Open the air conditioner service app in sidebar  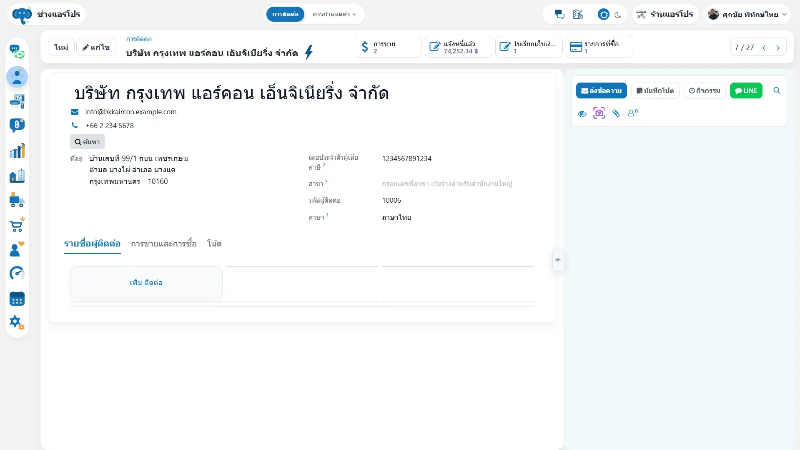tap(17, 101)
